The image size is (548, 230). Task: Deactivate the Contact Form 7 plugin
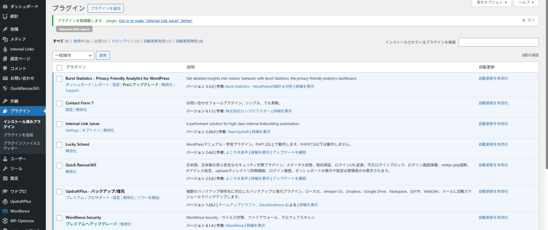tap(81, 110)
